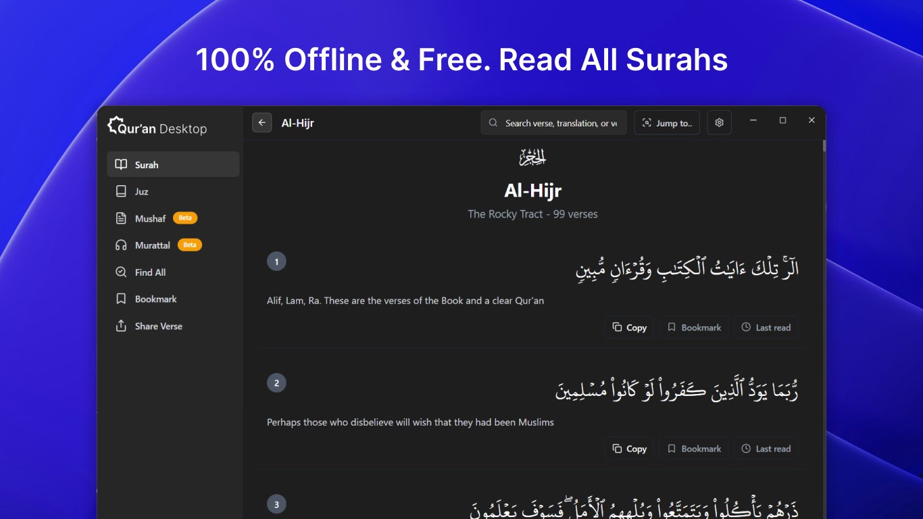Viewport: 923px width, 519px height.
Task: Bookmark verse 1 of Al-Hijr
Action: click(x=694, y=327)
